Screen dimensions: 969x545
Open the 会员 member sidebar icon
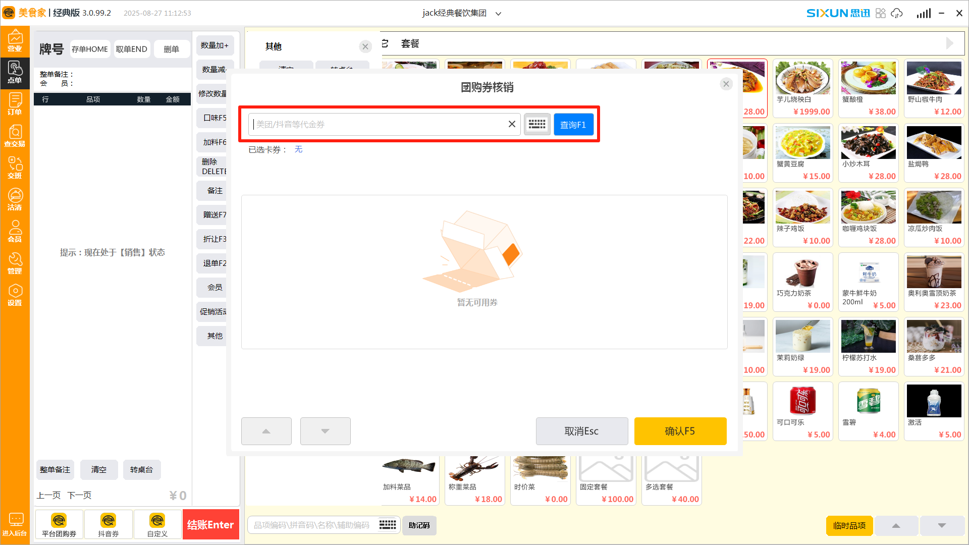[15, 232]
